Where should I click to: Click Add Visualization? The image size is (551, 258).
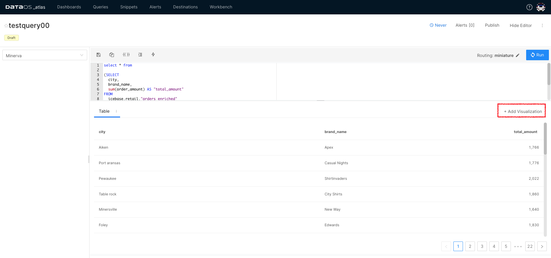(x=523, y=111)
